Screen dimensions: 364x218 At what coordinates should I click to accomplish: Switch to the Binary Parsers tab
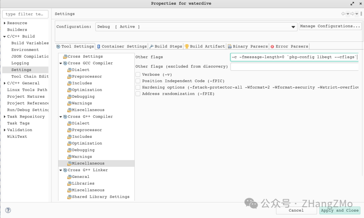coord(248,46)
